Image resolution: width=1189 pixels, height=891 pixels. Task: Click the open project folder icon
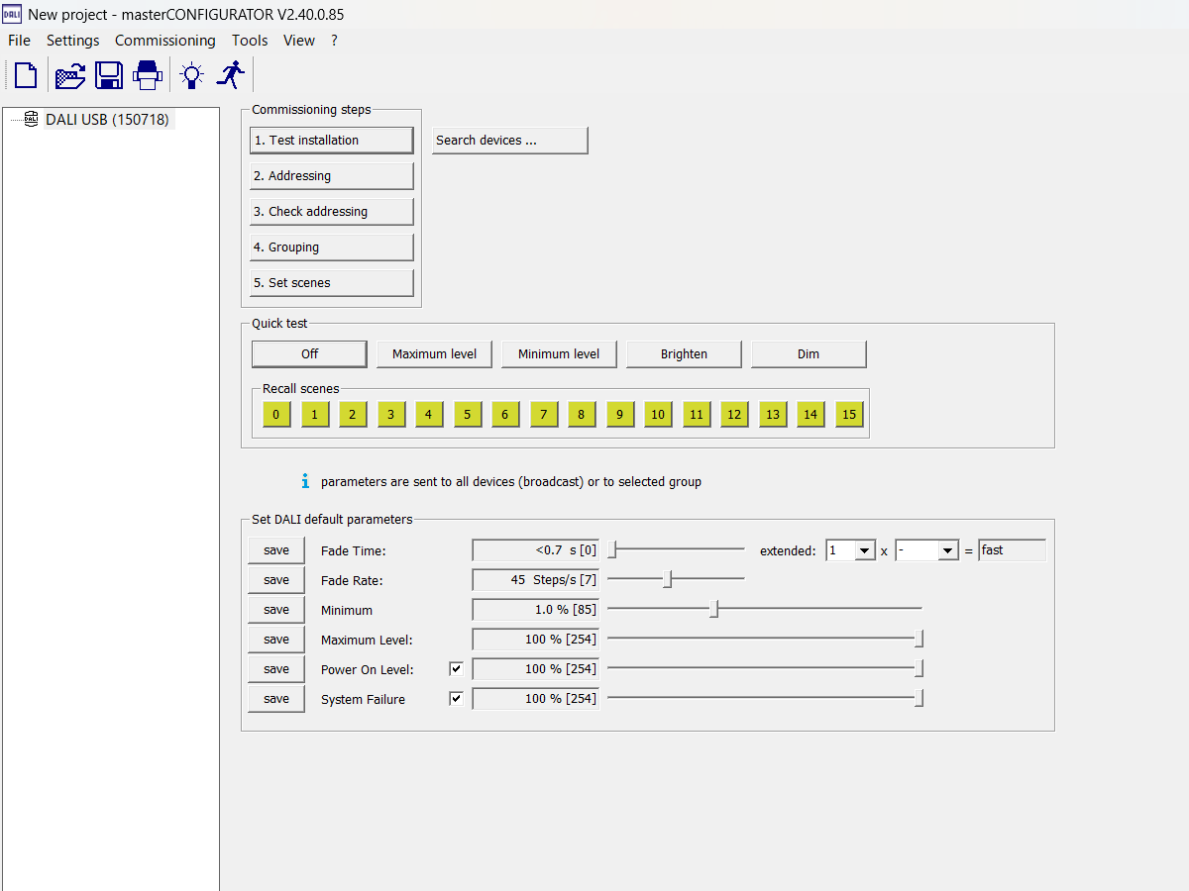point(69,75)
